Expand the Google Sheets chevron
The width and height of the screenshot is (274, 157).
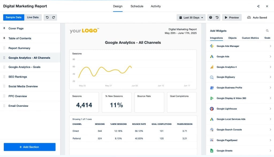270,151
